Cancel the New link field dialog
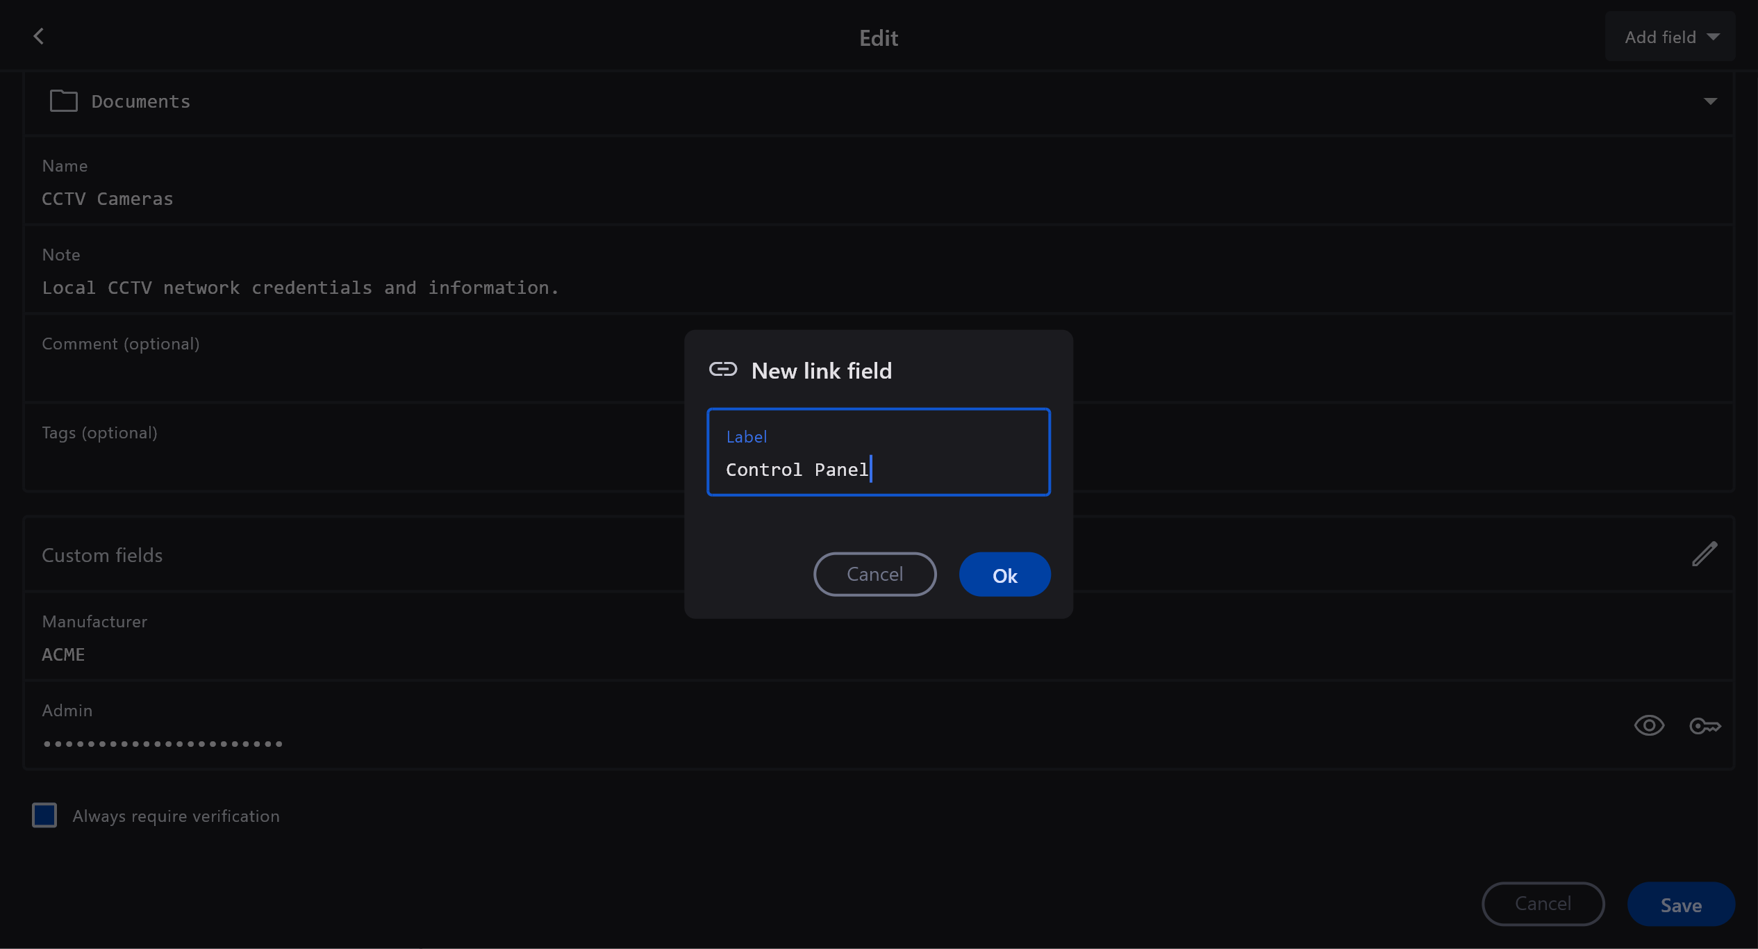The image size is (1758, 949). click(x=874, y=575)
